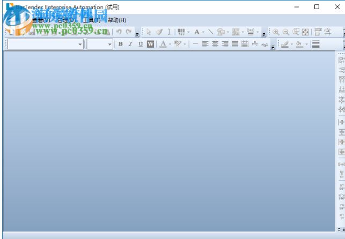345x239 pixels.
Task: Click the zoom in magnifier
Action: coord(276,32)
